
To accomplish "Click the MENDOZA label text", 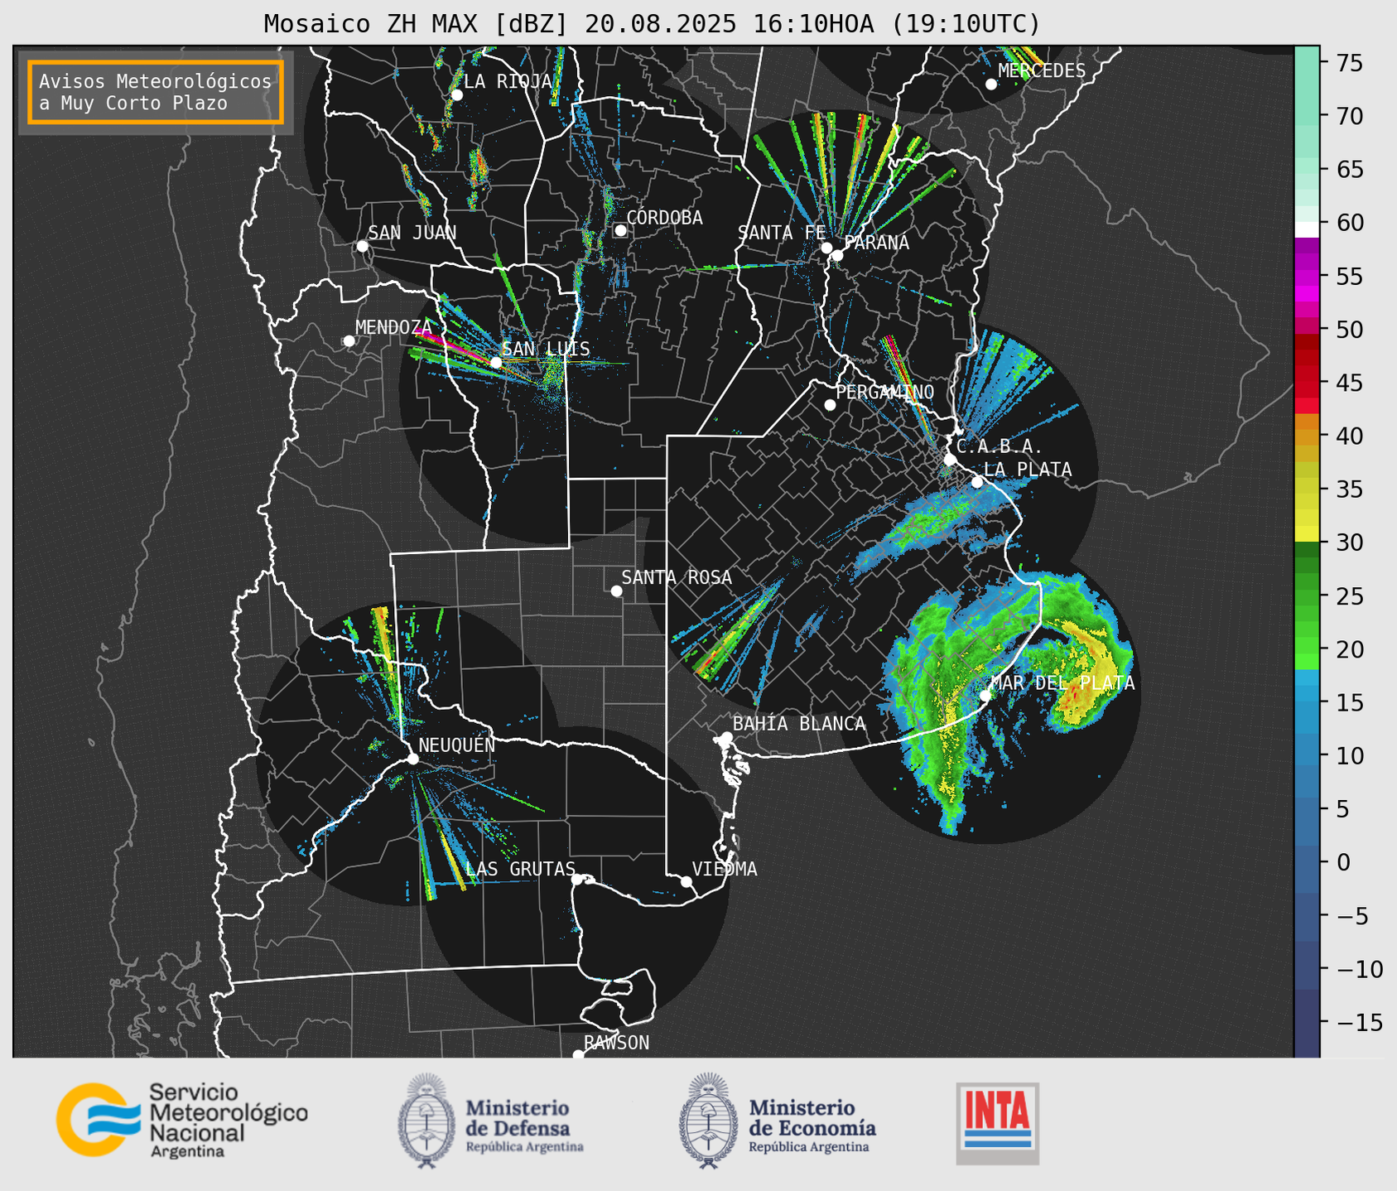I will coord(394,327).
